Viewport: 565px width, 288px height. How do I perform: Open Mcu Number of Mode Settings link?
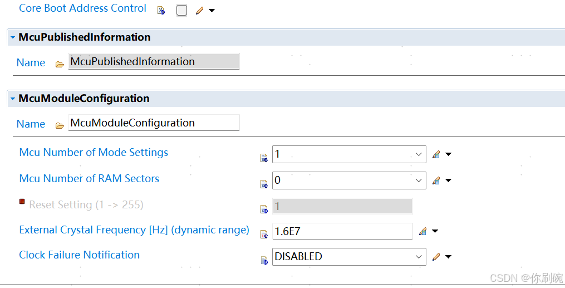tap(94, 153)
